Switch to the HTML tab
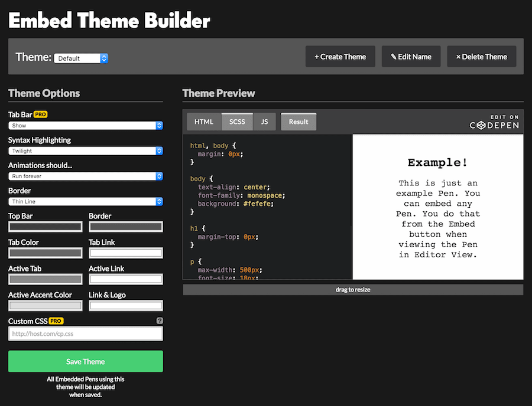Viewport: 532px width, 406px height. pos(203,122)
